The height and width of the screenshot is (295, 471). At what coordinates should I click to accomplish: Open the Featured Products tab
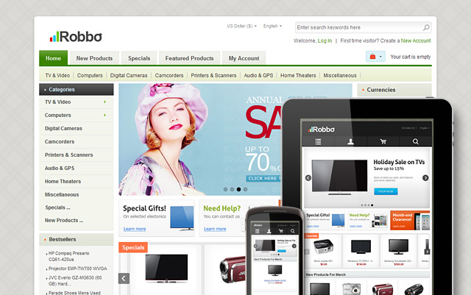coord(189,58)
